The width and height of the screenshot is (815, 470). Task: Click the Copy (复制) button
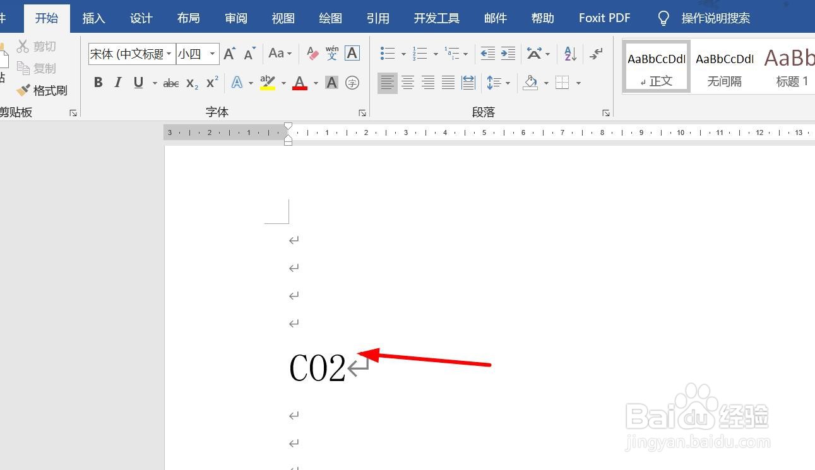[x=37, y=68]
